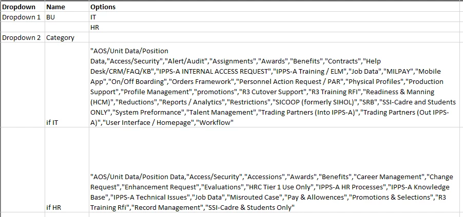Select the 'if IT' cell

(x=67, y=85)
